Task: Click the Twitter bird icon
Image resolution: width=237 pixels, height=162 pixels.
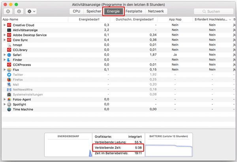Action: coord(9,74)
